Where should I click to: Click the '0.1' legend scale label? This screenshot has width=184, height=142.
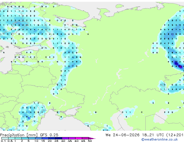pos(3,141)
